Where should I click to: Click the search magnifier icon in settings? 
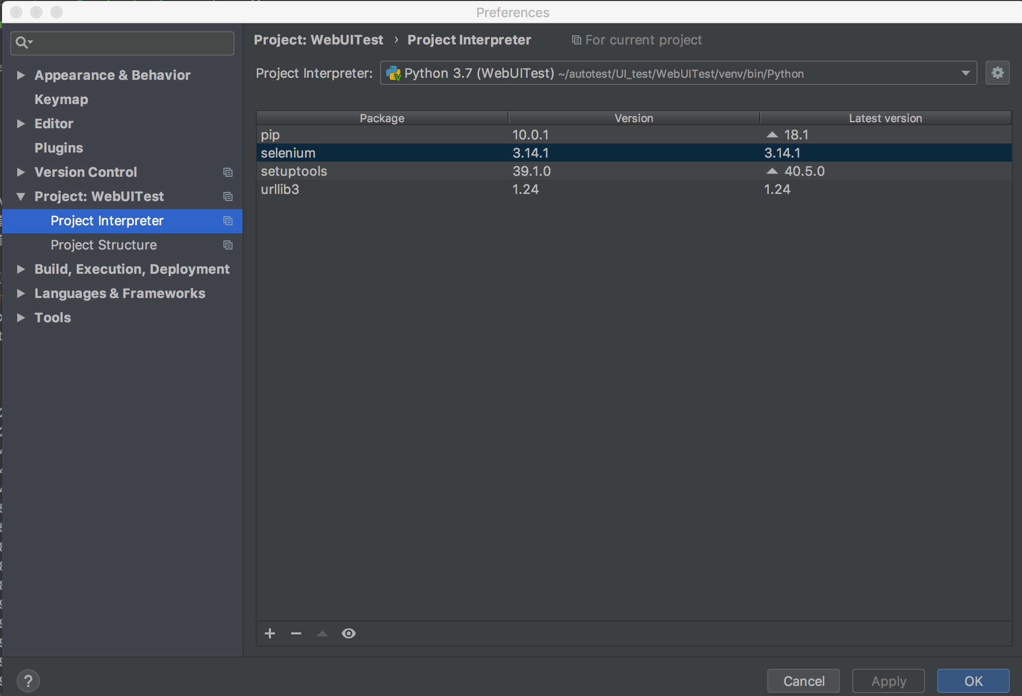tap(23, 42)
